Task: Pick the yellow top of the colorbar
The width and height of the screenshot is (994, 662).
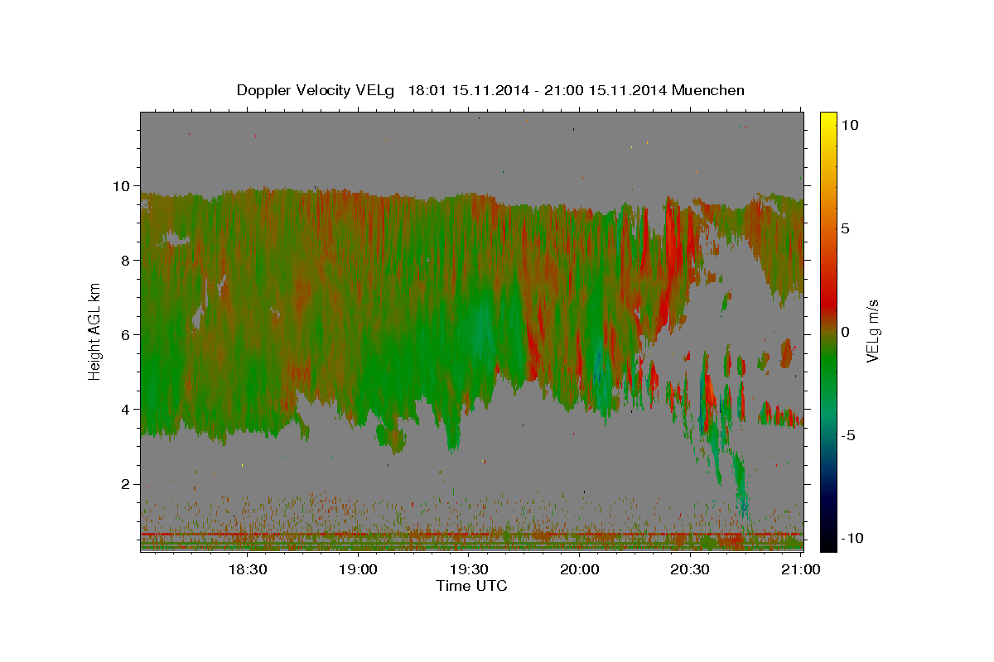Action: pyautogui.click(x=828, y=120)
